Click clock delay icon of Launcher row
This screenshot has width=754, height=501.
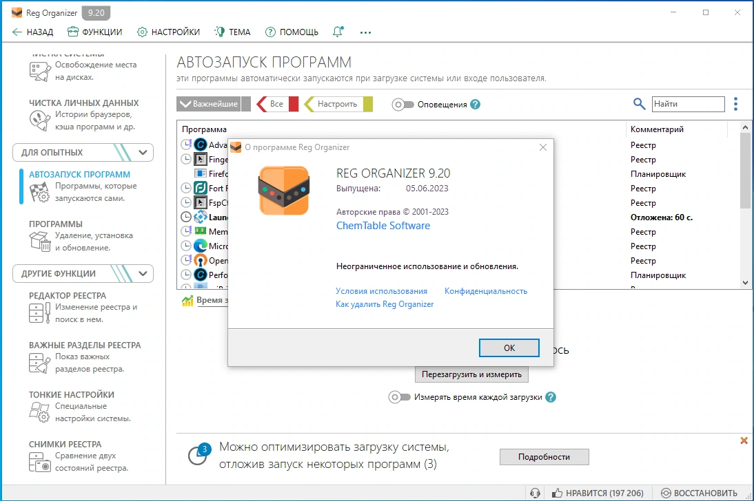pos(186,217)
